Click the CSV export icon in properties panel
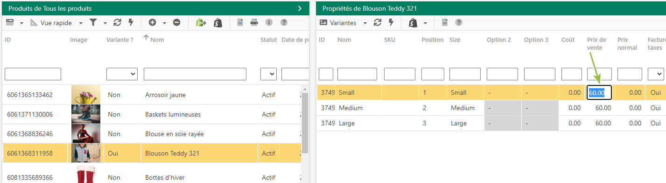Screen dimensions: 666x183 tap(445, 22)
